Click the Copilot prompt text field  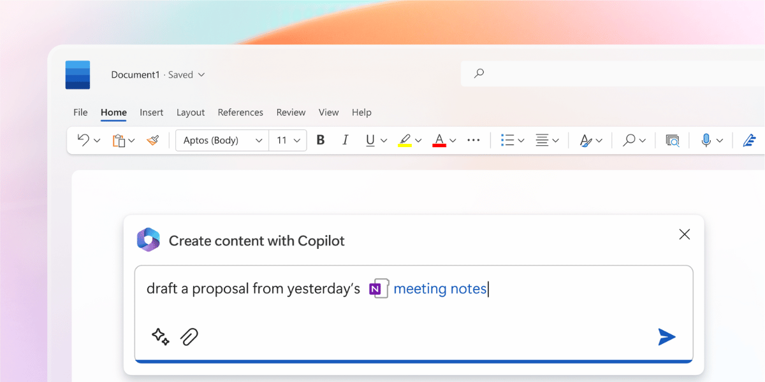[x=414, y=313]
